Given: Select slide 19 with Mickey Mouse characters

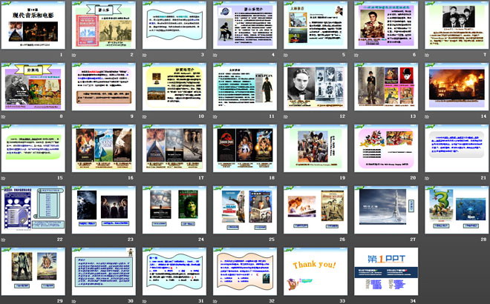Looking at the screenshot, I should 315,147.
